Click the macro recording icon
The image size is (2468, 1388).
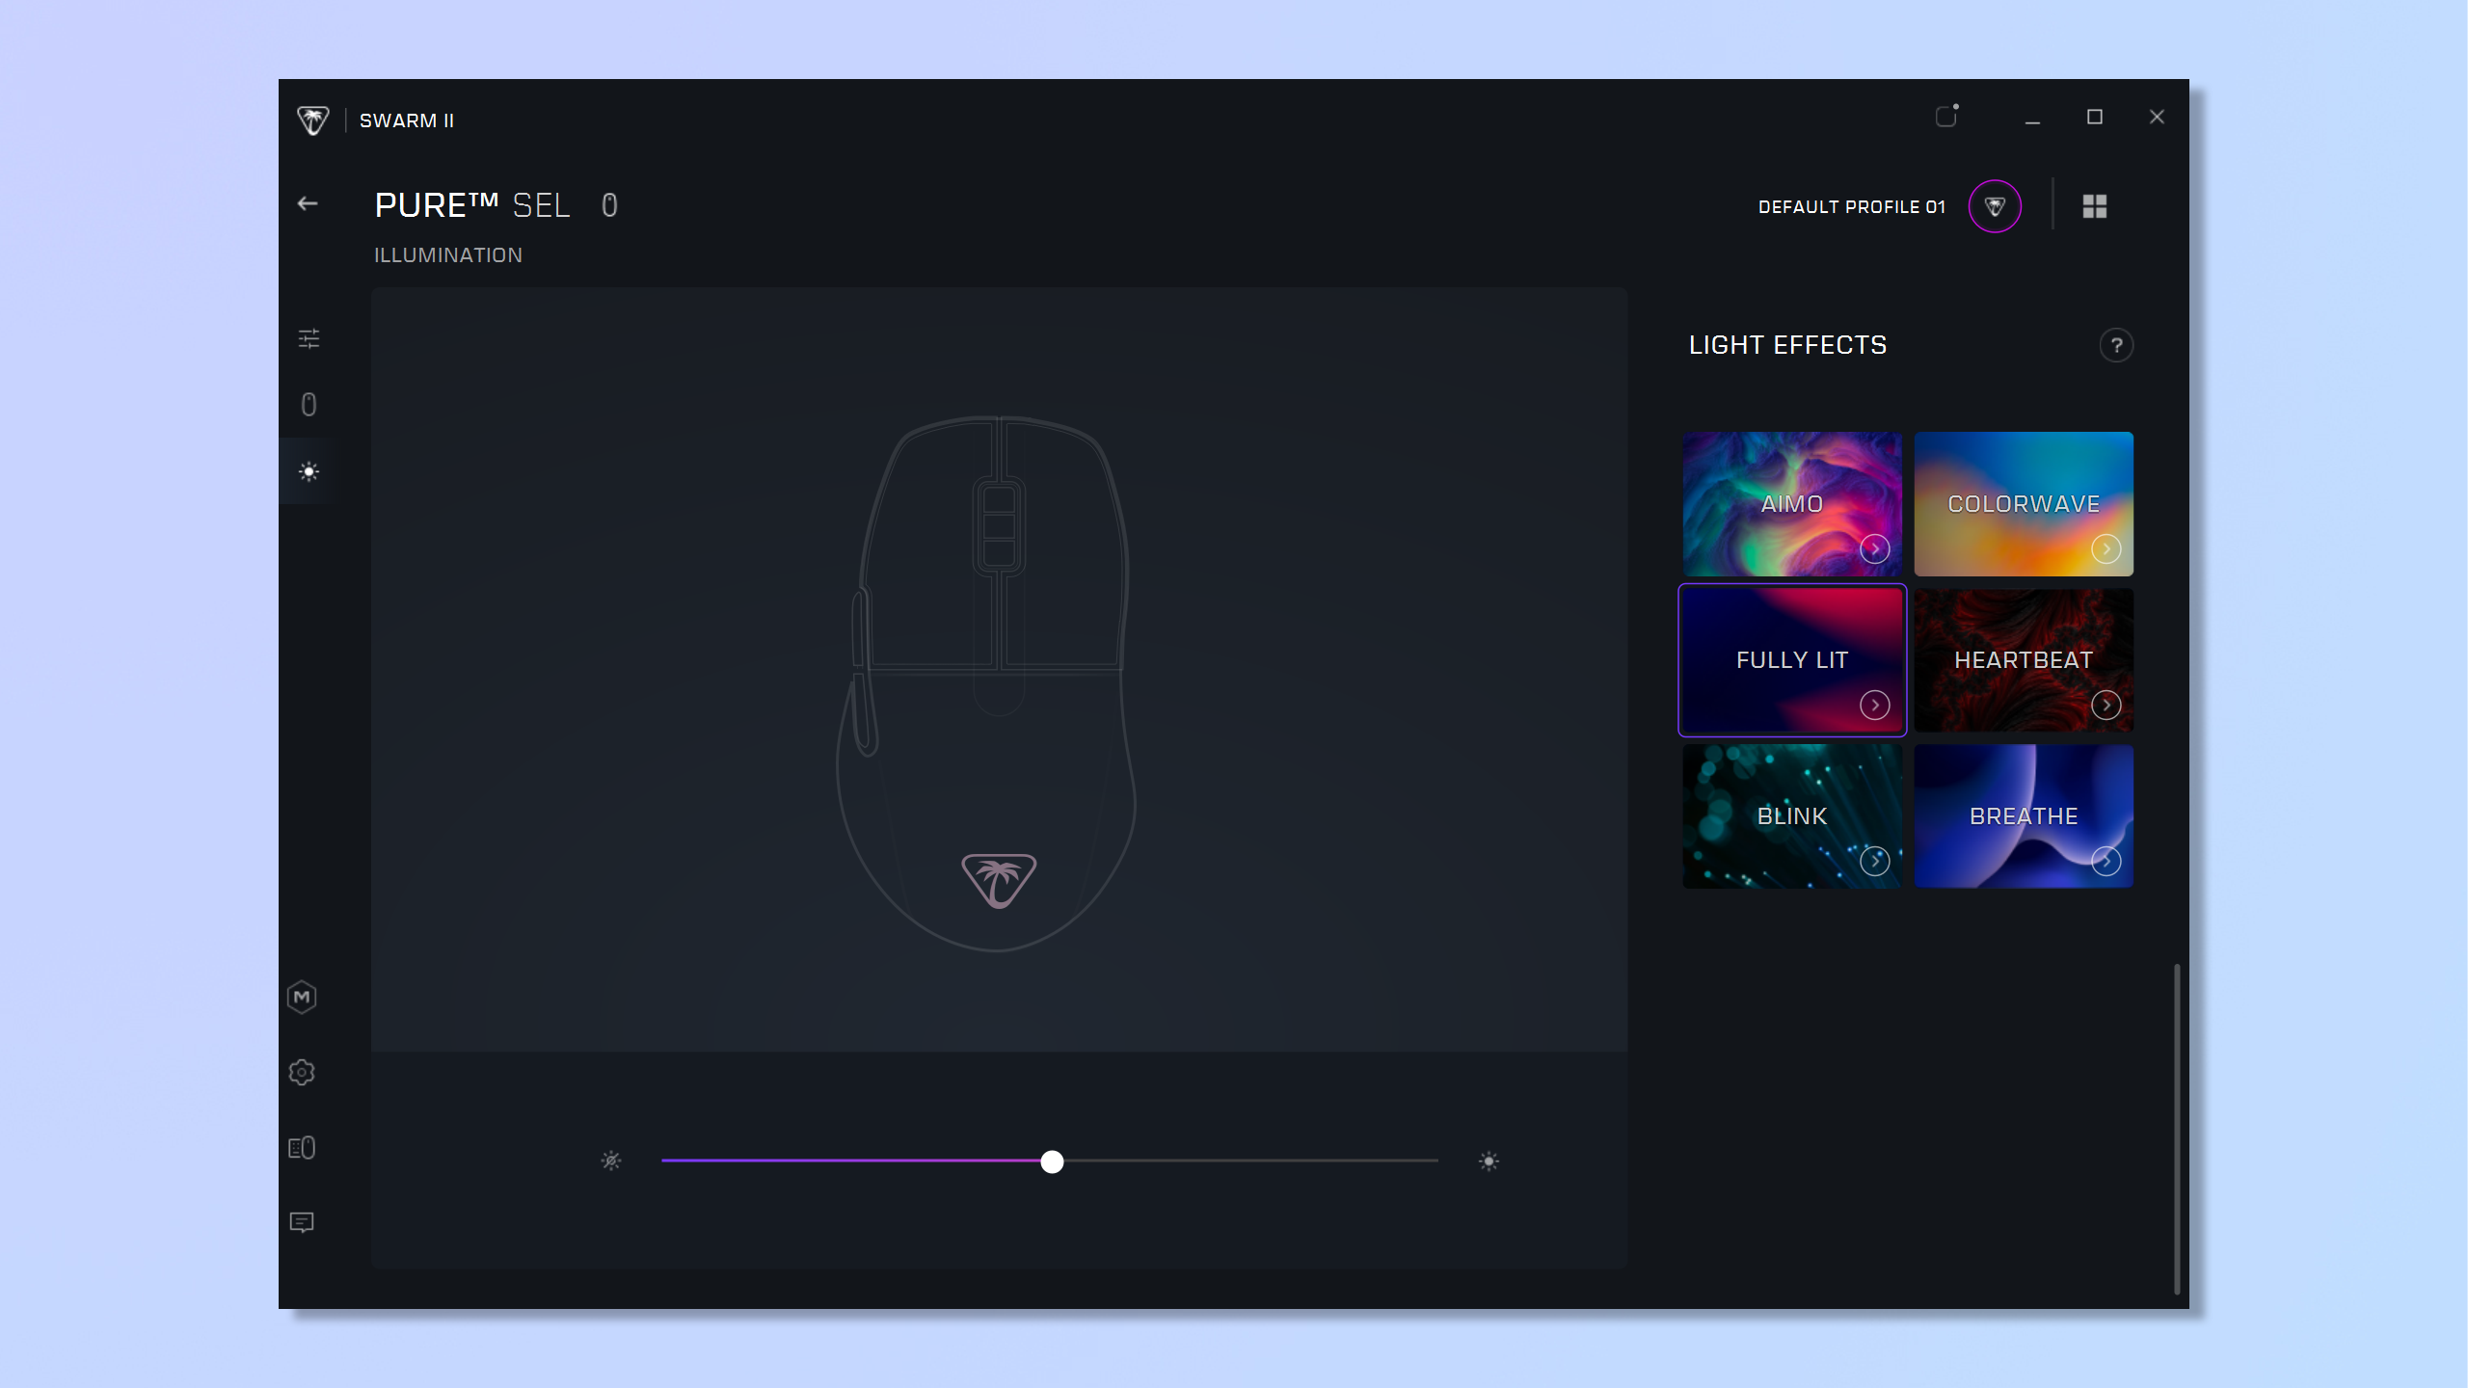coord(307,997)
